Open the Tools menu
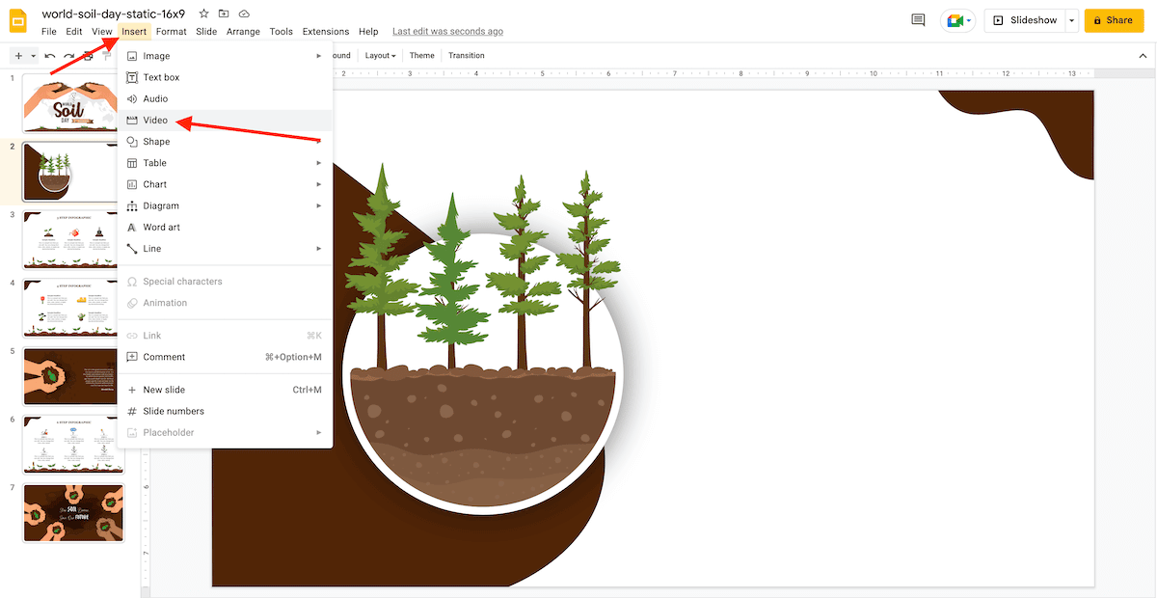Viewport: 1157px width, 598px height. coord(282,32)
